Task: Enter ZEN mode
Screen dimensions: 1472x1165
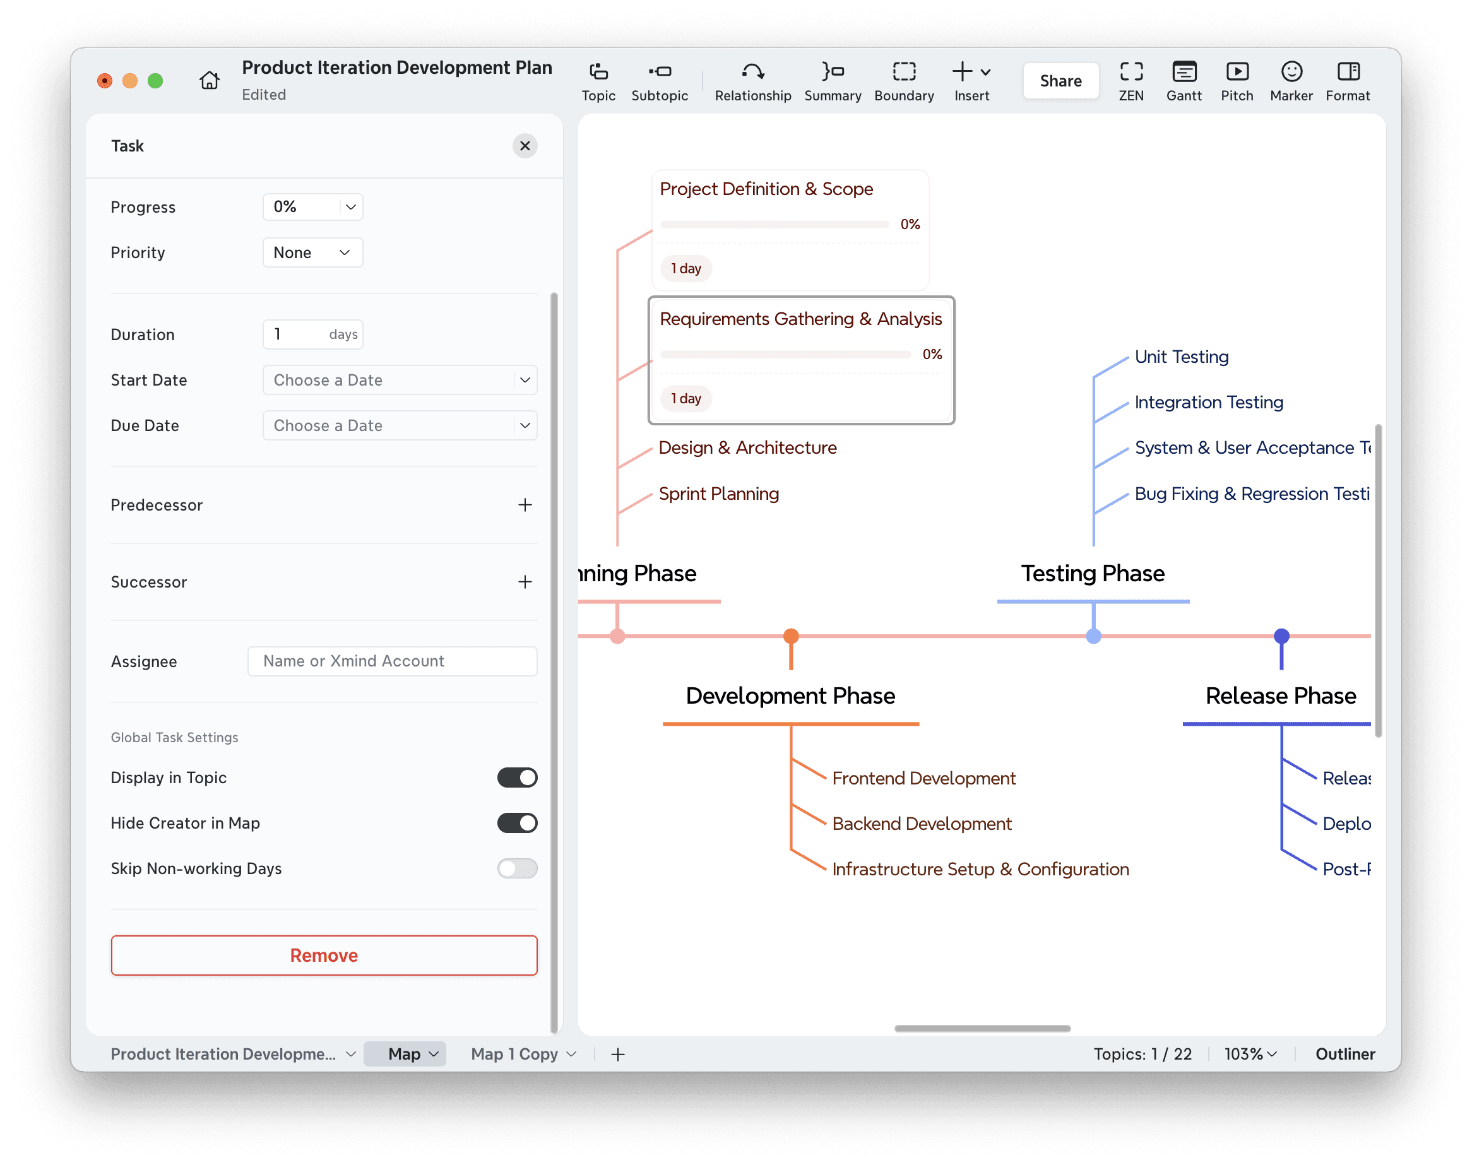Action: [1131, 80]
